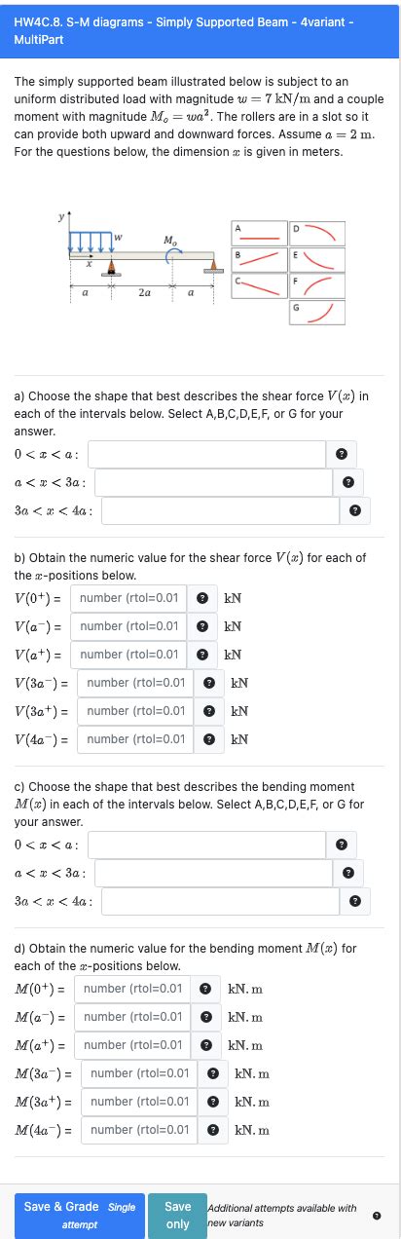This screenshot has height=1239, width=401.
Task: Click shape option G curve thumbnail
Action: click(316, 312)
